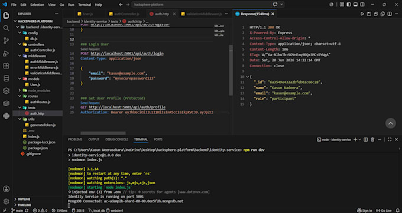
Task: Fold the JSON response body at line 10
Action: pos(247,77)
